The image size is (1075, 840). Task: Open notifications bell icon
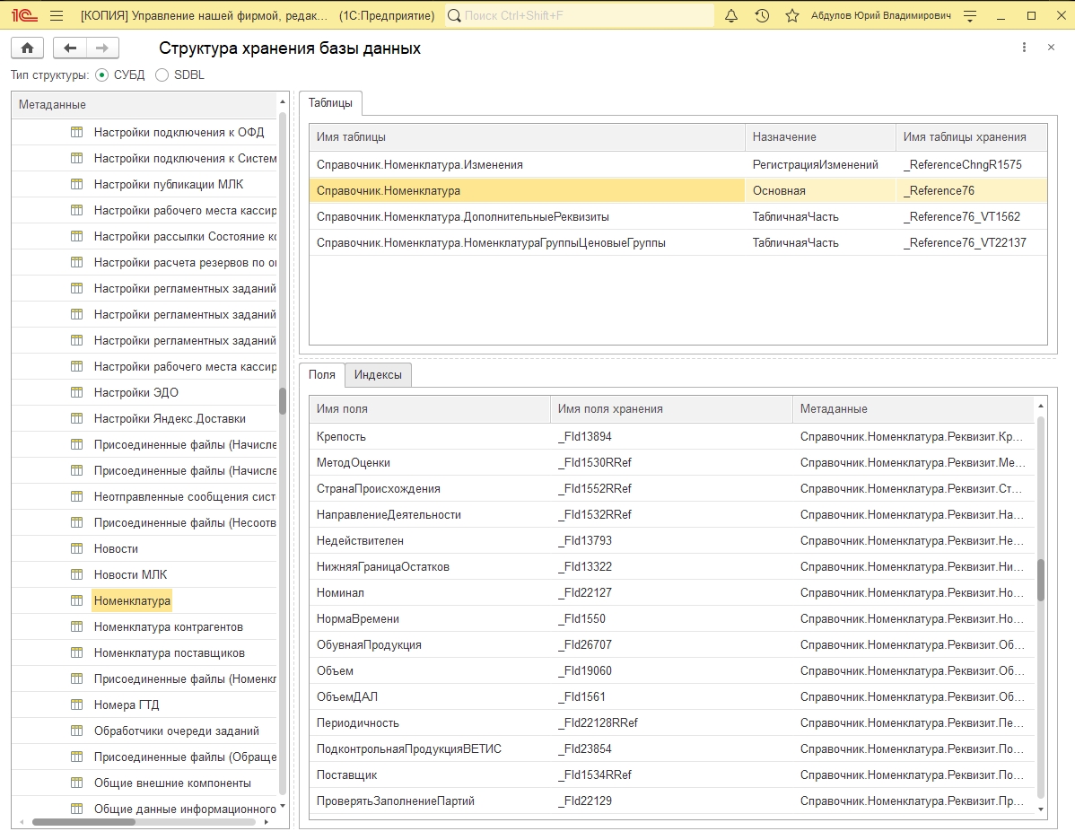730,15
